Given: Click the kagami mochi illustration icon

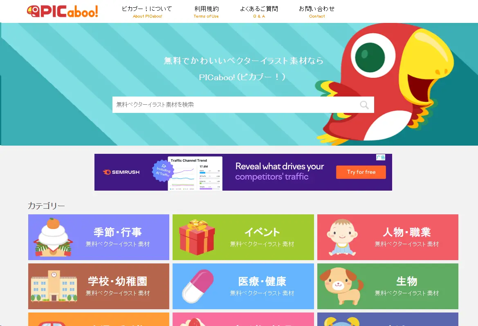Looking at the screenshot, I should tap(54, 237).
